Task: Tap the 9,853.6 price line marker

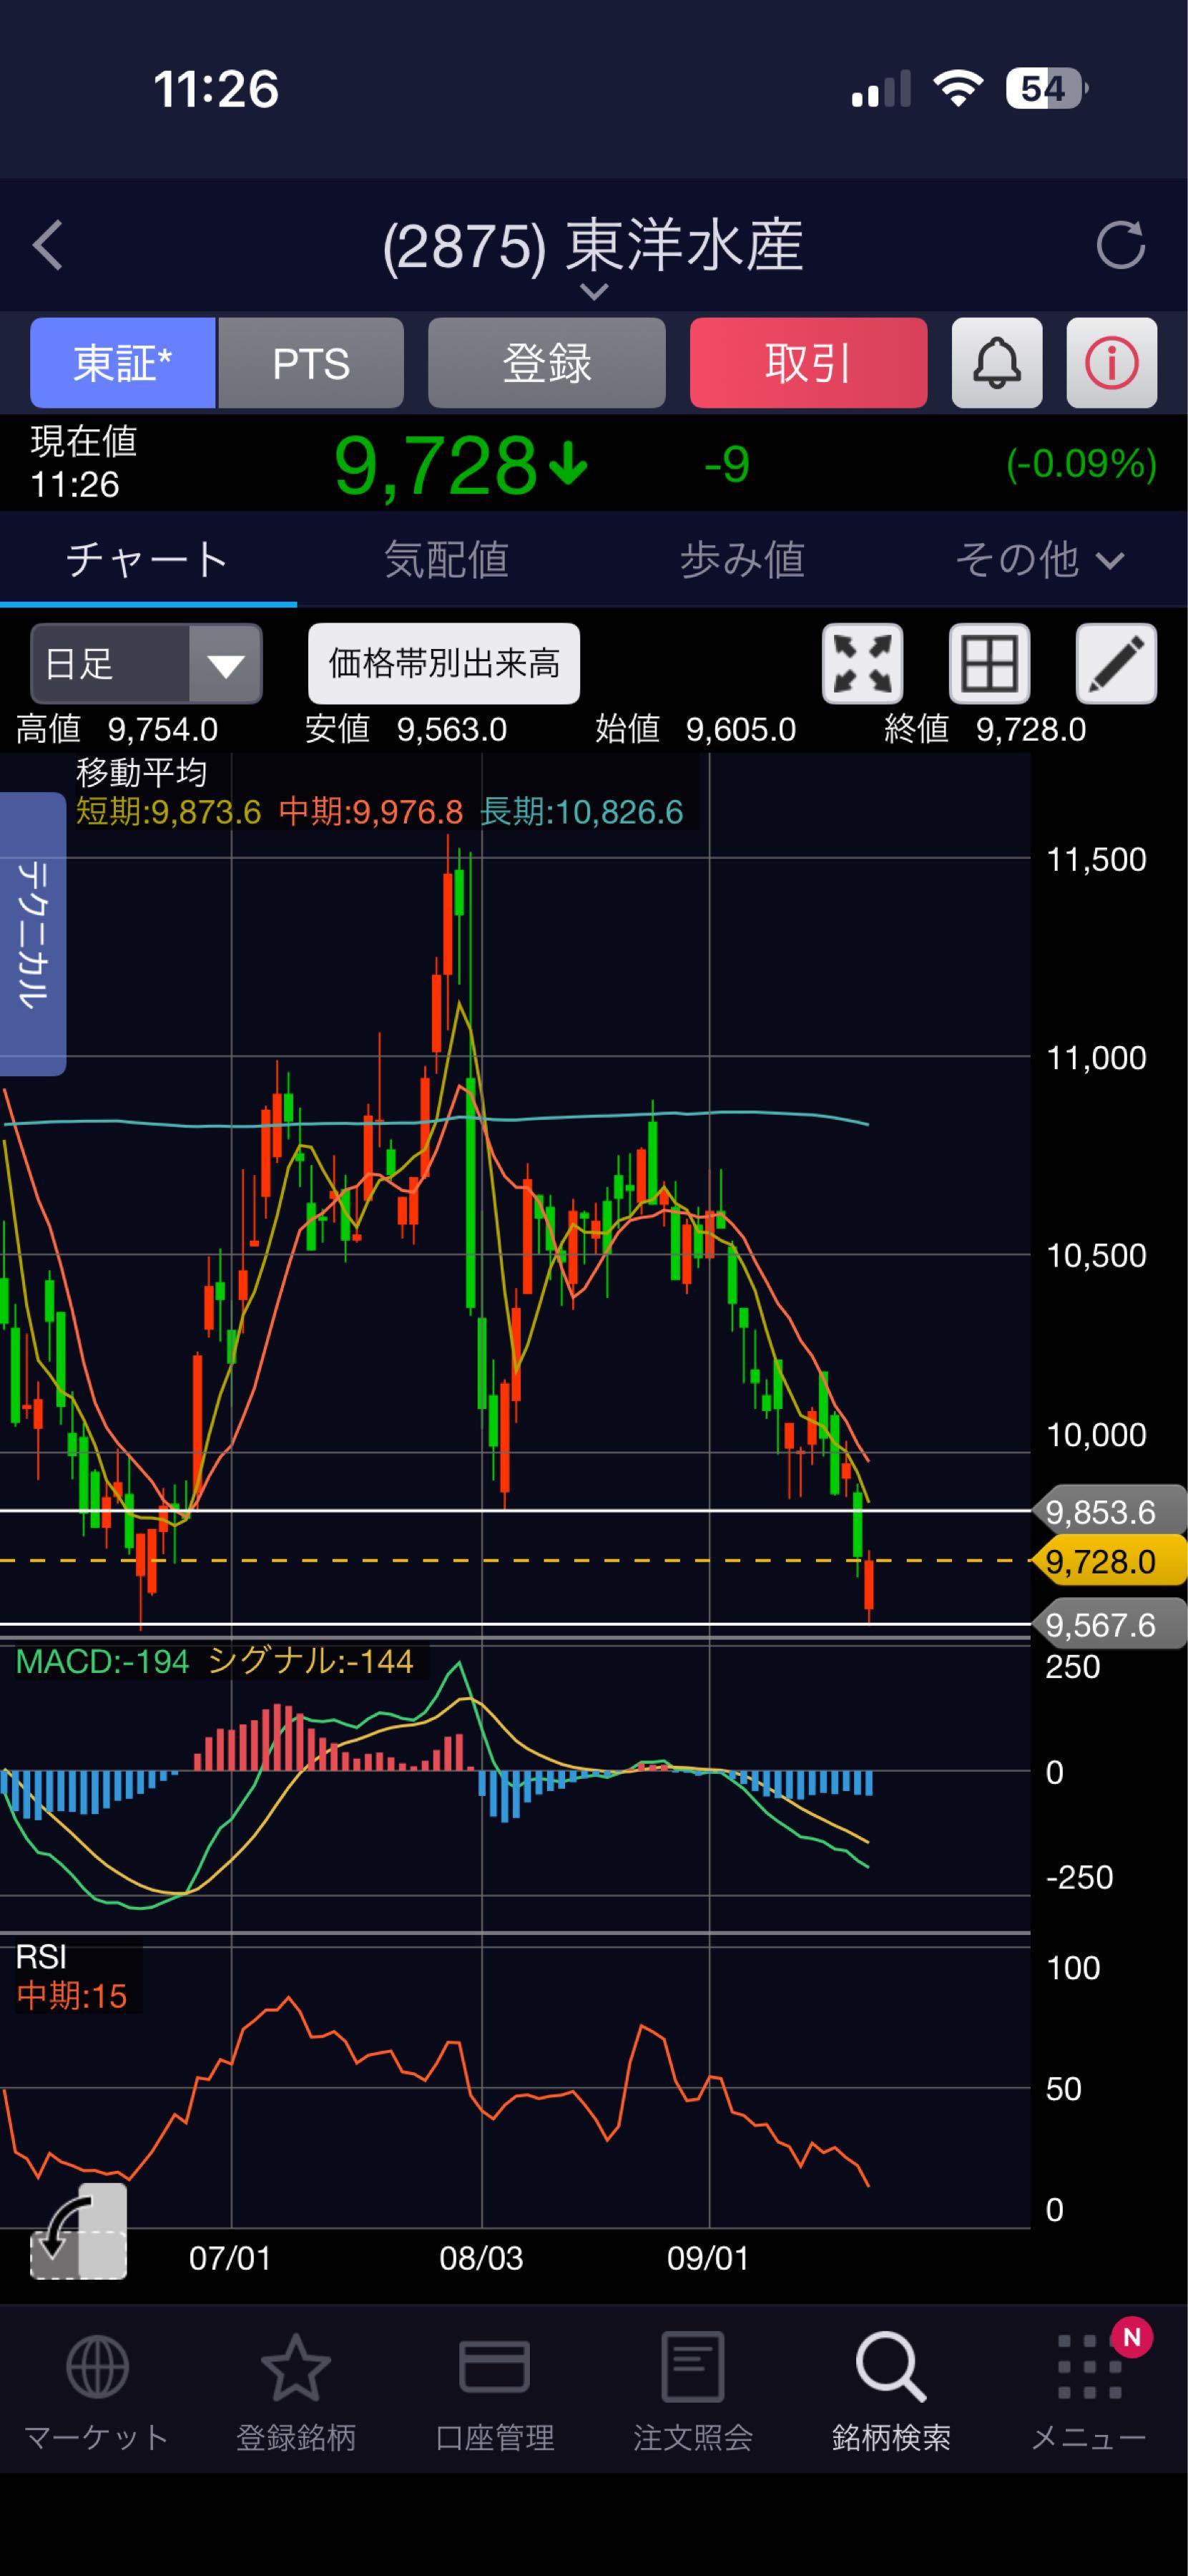Action: point(1108,1512)
